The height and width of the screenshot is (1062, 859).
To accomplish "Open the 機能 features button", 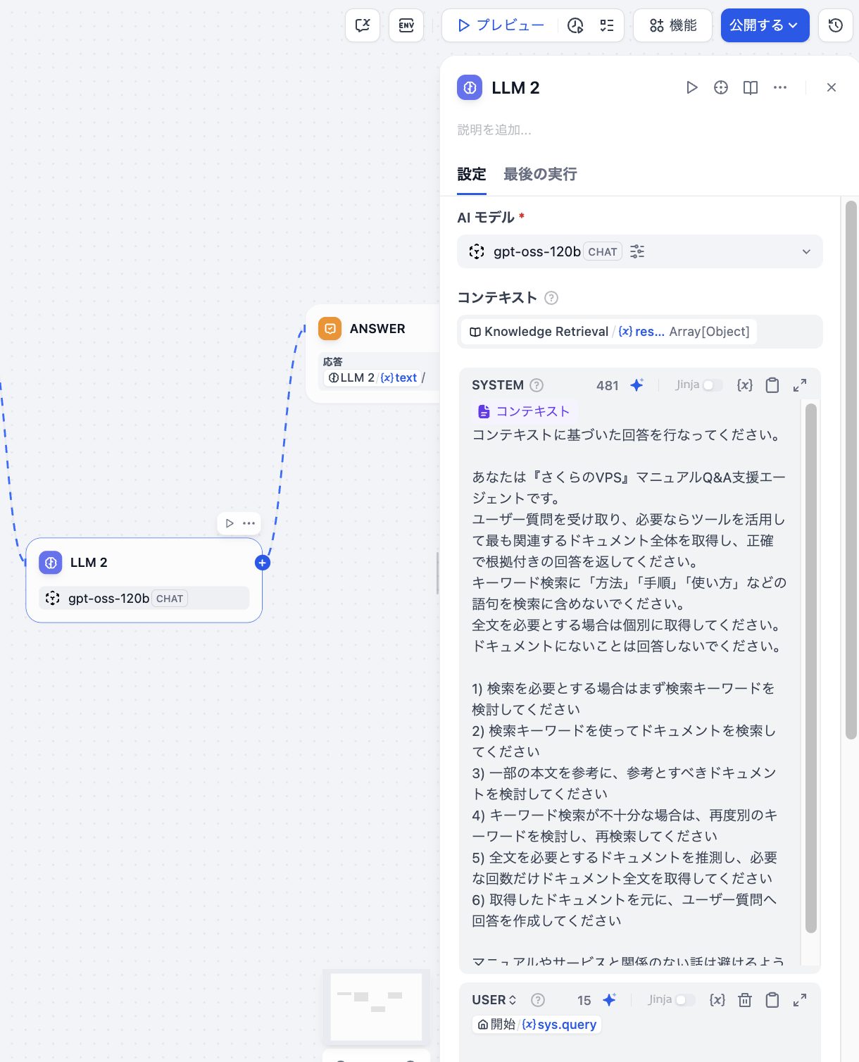I will [672, 25].
